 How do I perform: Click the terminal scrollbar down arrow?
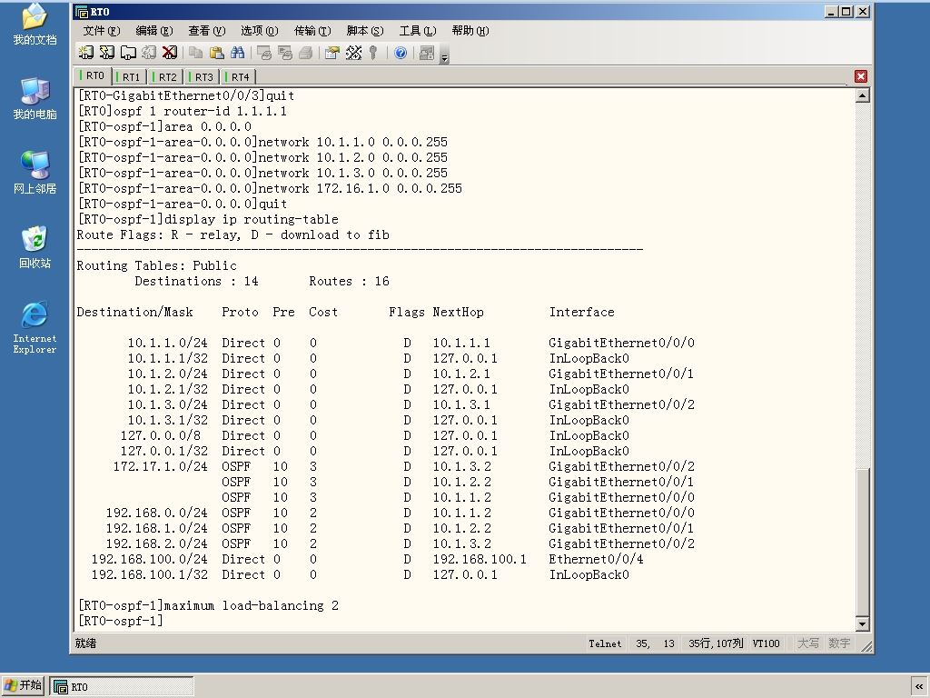(863, 623)
